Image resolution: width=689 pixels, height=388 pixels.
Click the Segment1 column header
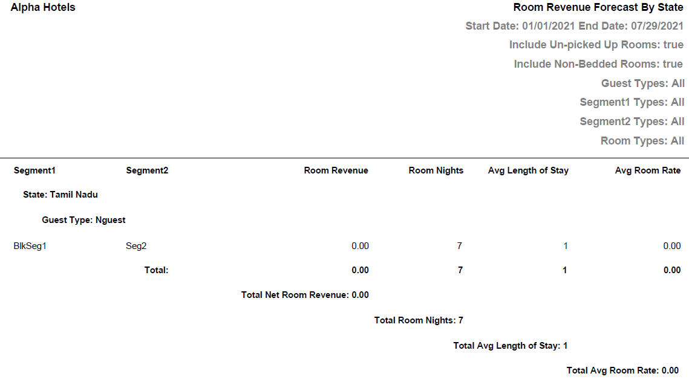[x=34, y=170]
